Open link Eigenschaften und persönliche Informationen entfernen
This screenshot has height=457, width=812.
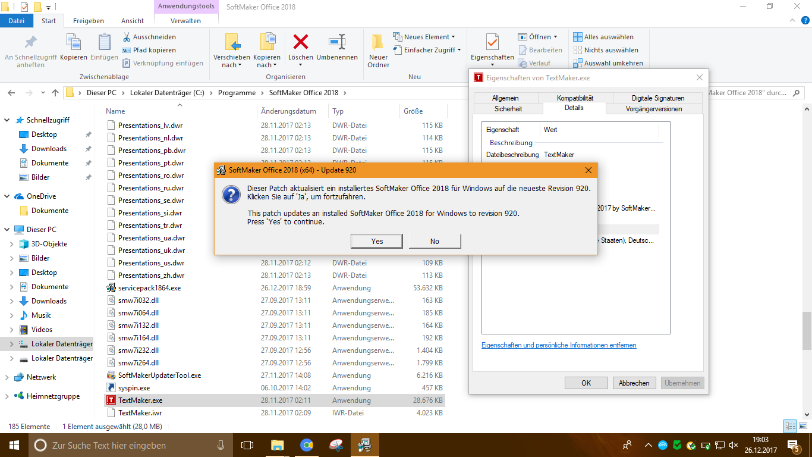[559, 345]
